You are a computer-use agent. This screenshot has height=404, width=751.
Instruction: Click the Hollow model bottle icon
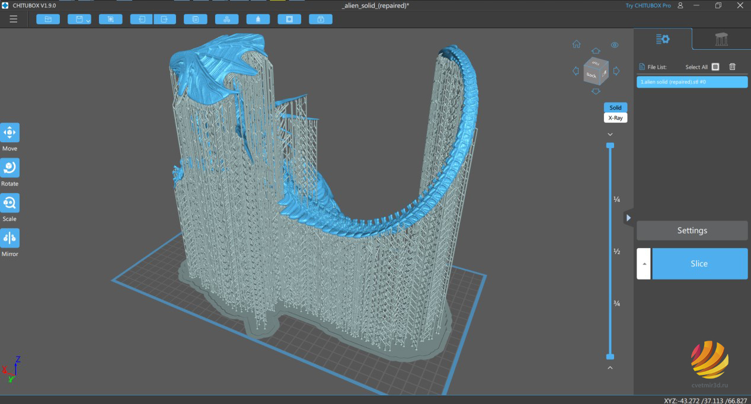(258, 19)
